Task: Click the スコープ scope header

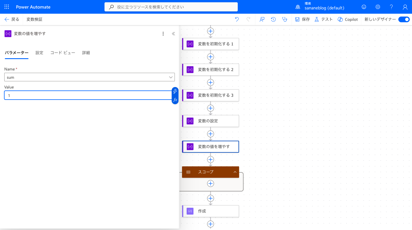Action: point(210,172)
